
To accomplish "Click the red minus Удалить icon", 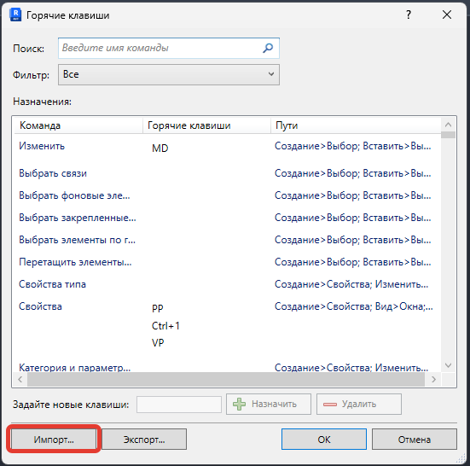I will (x=330, y=405).
